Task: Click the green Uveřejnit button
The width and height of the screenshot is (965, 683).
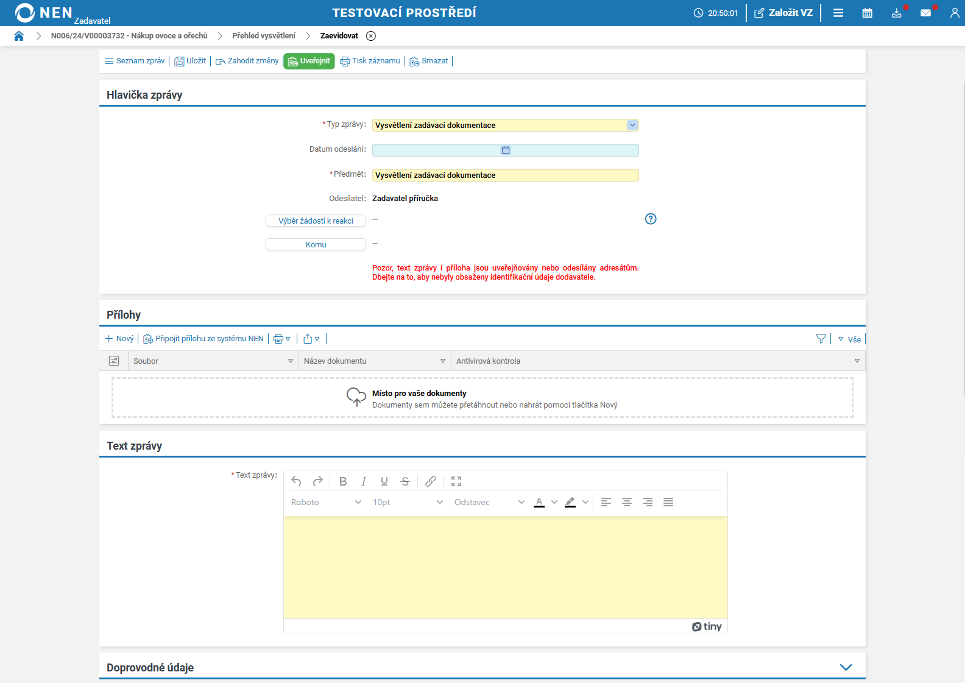Action: [309, 61]
